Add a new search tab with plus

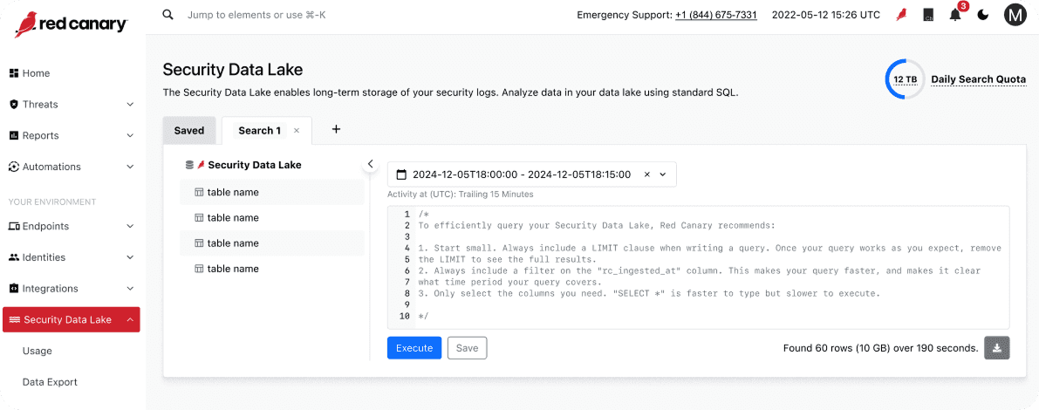pos(336,129)
